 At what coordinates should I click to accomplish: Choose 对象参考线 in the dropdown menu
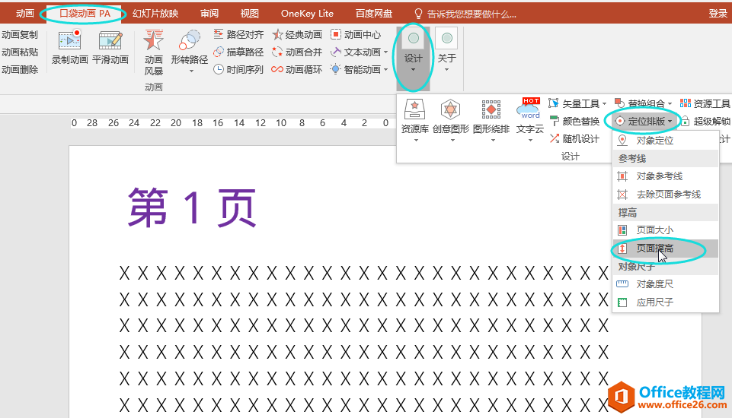pyautogui.click(x=659, y=176)
